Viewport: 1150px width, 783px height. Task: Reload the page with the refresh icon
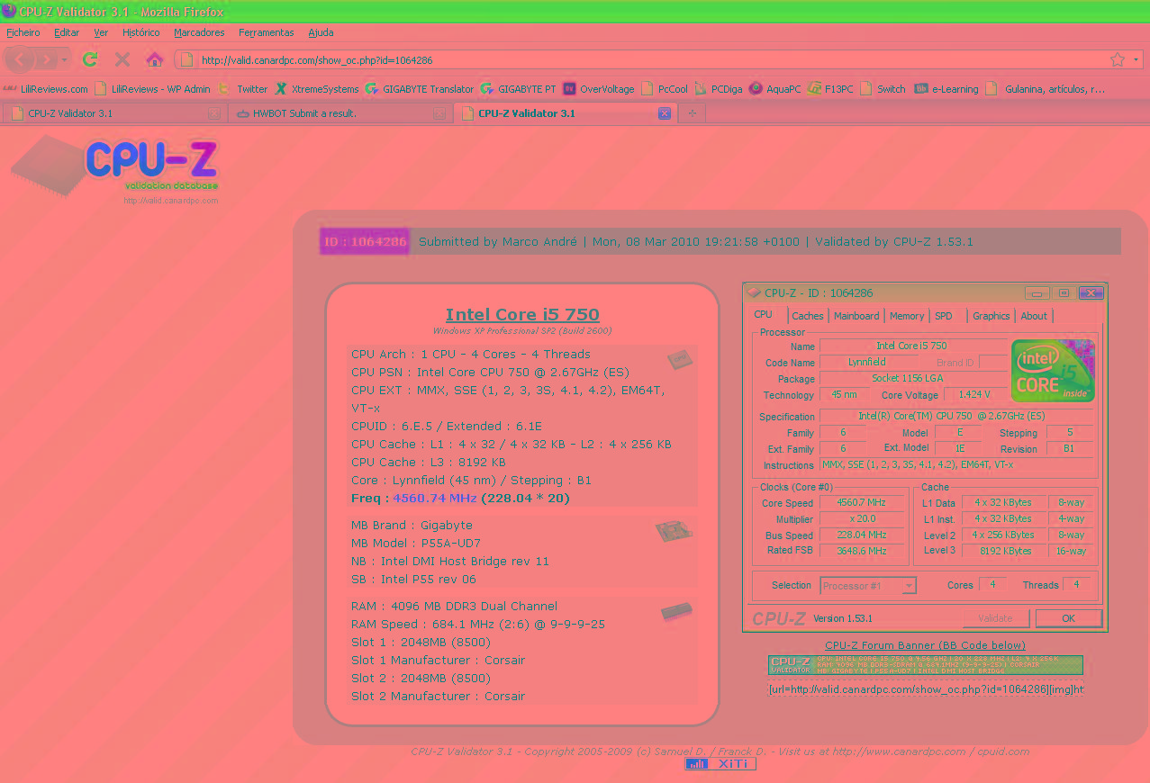pos(90,60)
